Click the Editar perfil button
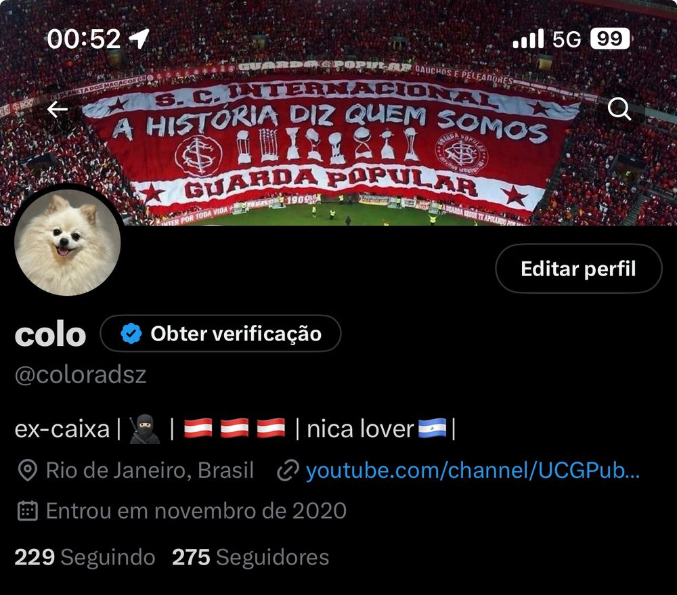The height and width of the screenshot is (595, 677). 579,269
